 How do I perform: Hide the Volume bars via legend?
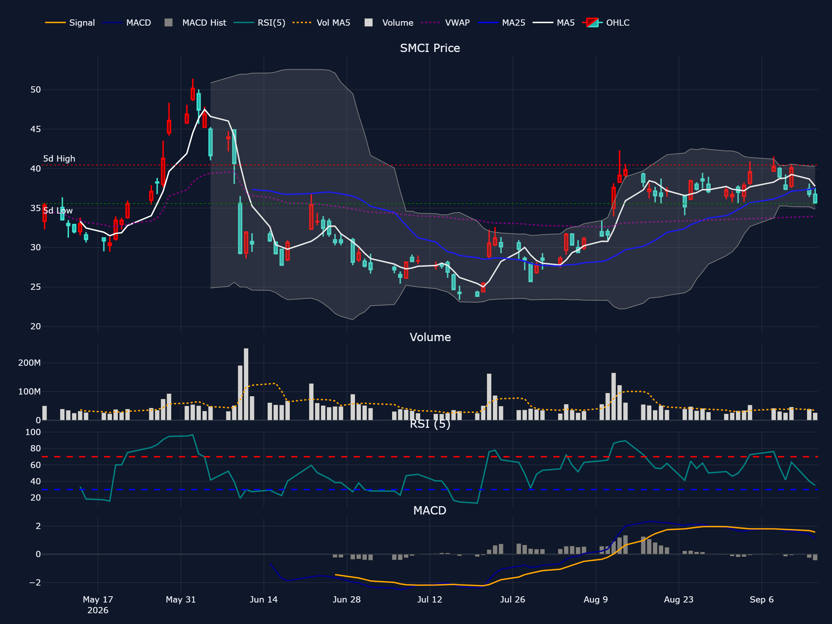(x=389, y=23)
